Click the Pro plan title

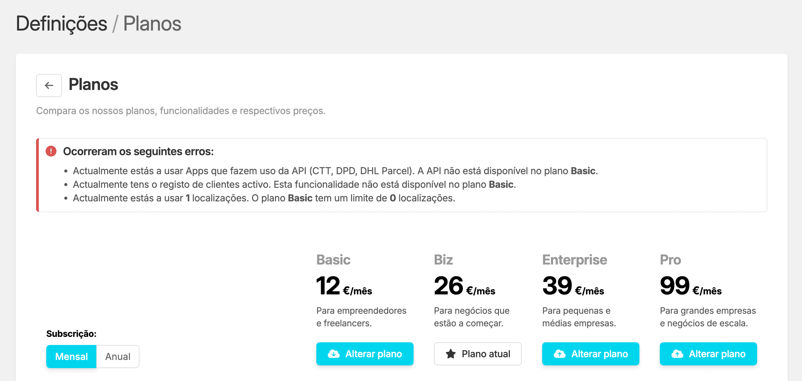(x=670, y=260)
